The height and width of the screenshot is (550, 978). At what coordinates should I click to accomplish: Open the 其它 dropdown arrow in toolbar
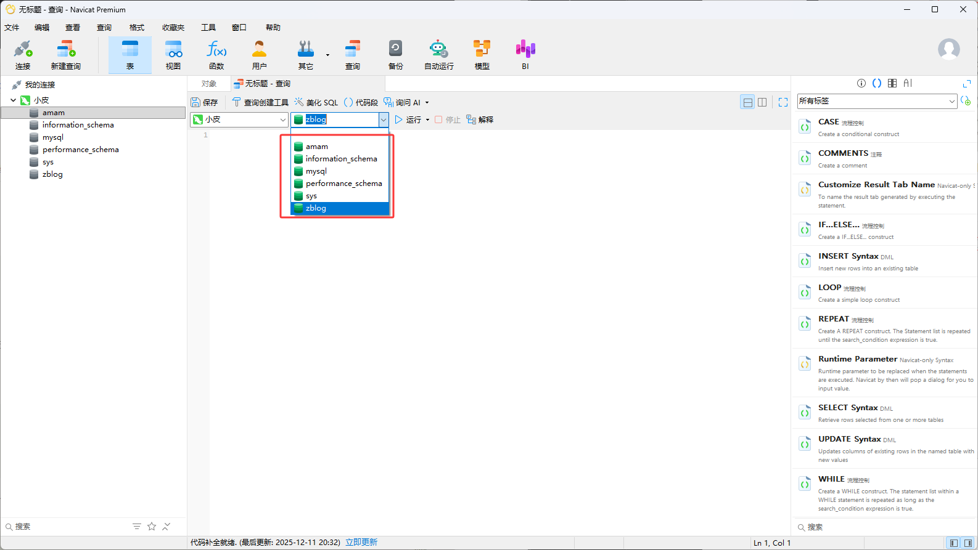pyautogui.click(x=327, y=55)
